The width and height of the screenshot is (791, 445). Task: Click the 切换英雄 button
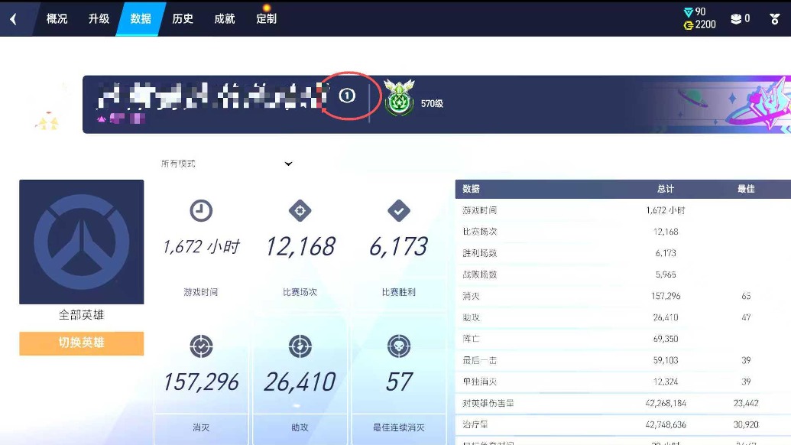tap(81, 343)
